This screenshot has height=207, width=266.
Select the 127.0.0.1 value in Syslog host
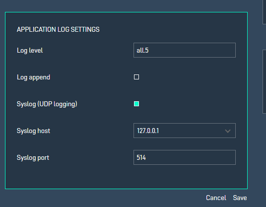(x=148, y=131)
